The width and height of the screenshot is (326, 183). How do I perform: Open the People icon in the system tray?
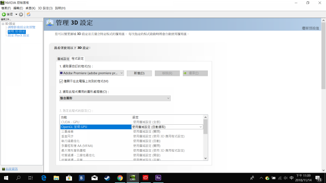pos(252,178)
